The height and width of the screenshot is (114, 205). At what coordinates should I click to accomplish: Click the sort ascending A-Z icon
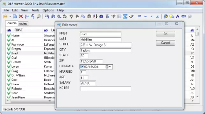[95, 16]
